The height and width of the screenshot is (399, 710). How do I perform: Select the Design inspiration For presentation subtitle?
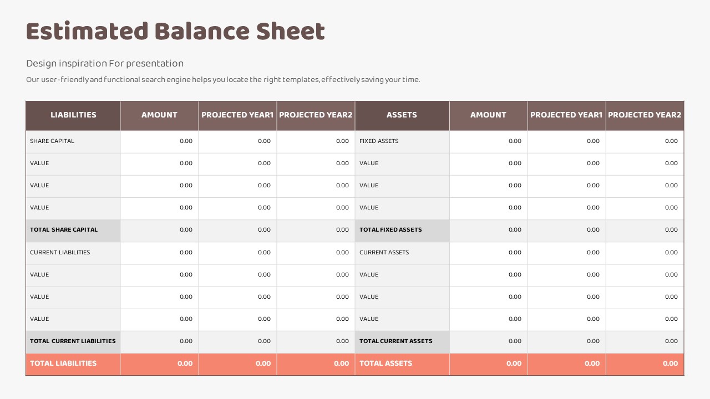(105, 63)
